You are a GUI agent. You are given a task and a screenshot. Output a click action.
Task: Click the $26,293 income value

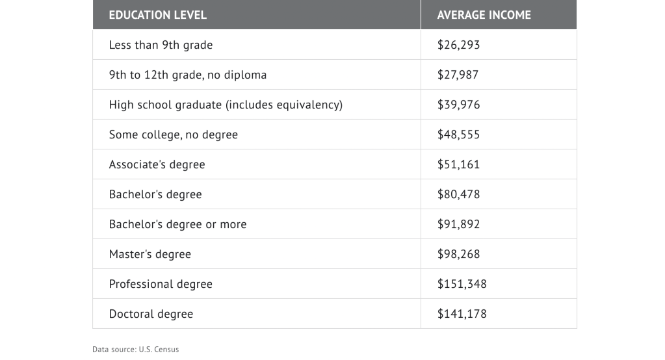pos(458,45)
